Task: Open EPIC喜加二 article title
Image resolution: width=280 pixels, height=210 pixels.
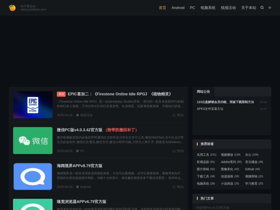Action: [x=120, y=94]
